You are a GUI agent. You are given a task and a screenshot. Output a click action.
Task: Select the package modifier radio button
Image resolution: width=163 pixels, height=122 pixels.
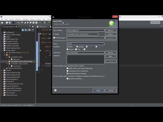pyautogui.click(x=77, y=47)
